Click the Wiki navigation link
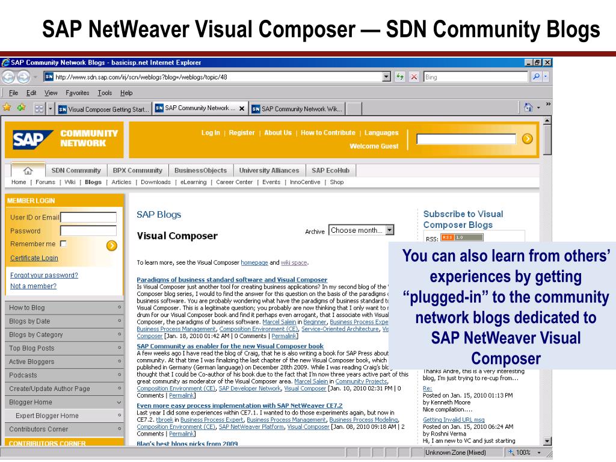This screenshot has height=462, width=616. click(70, 182)
